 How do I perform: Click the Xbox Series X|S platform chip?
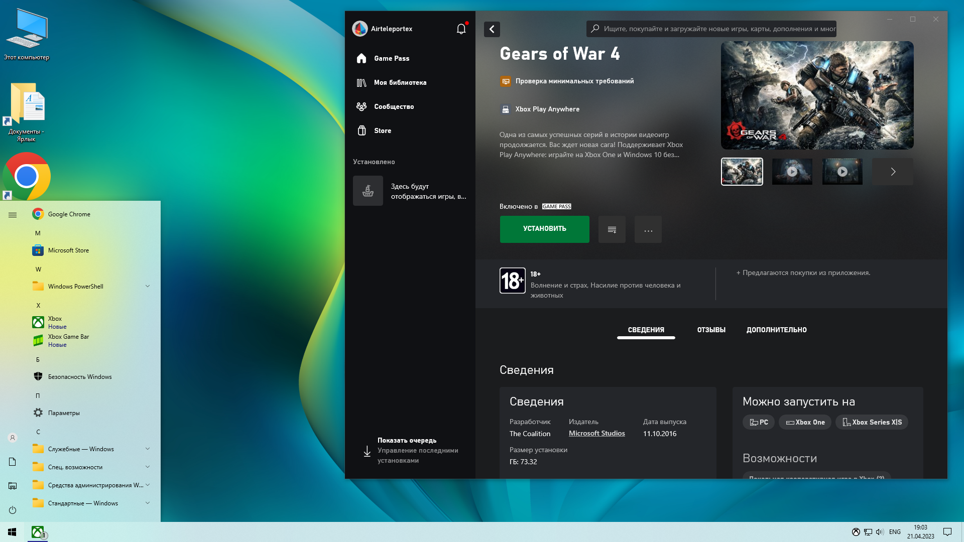[872, 422]
